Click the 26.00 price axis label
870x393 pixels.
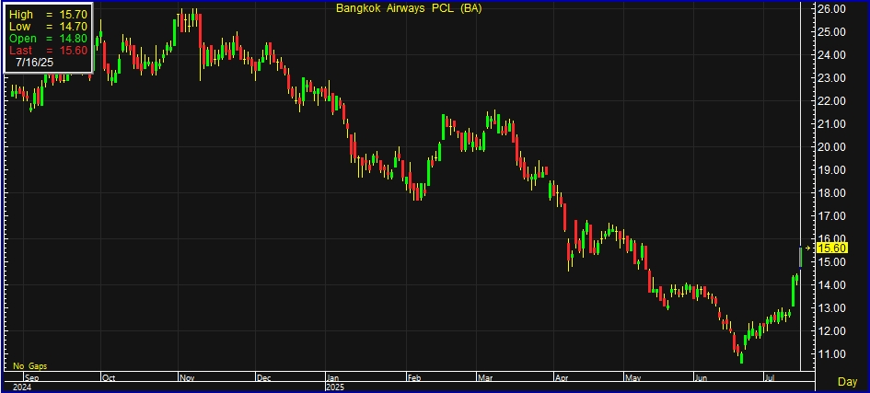click(x=831, y=9)
